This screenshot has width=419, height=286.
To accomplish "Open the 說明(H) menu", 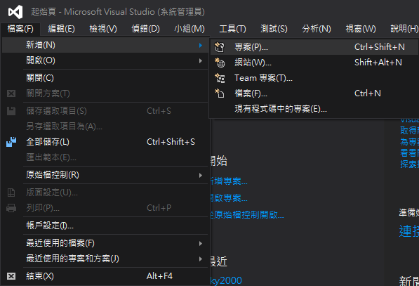I will pos(404,29).
